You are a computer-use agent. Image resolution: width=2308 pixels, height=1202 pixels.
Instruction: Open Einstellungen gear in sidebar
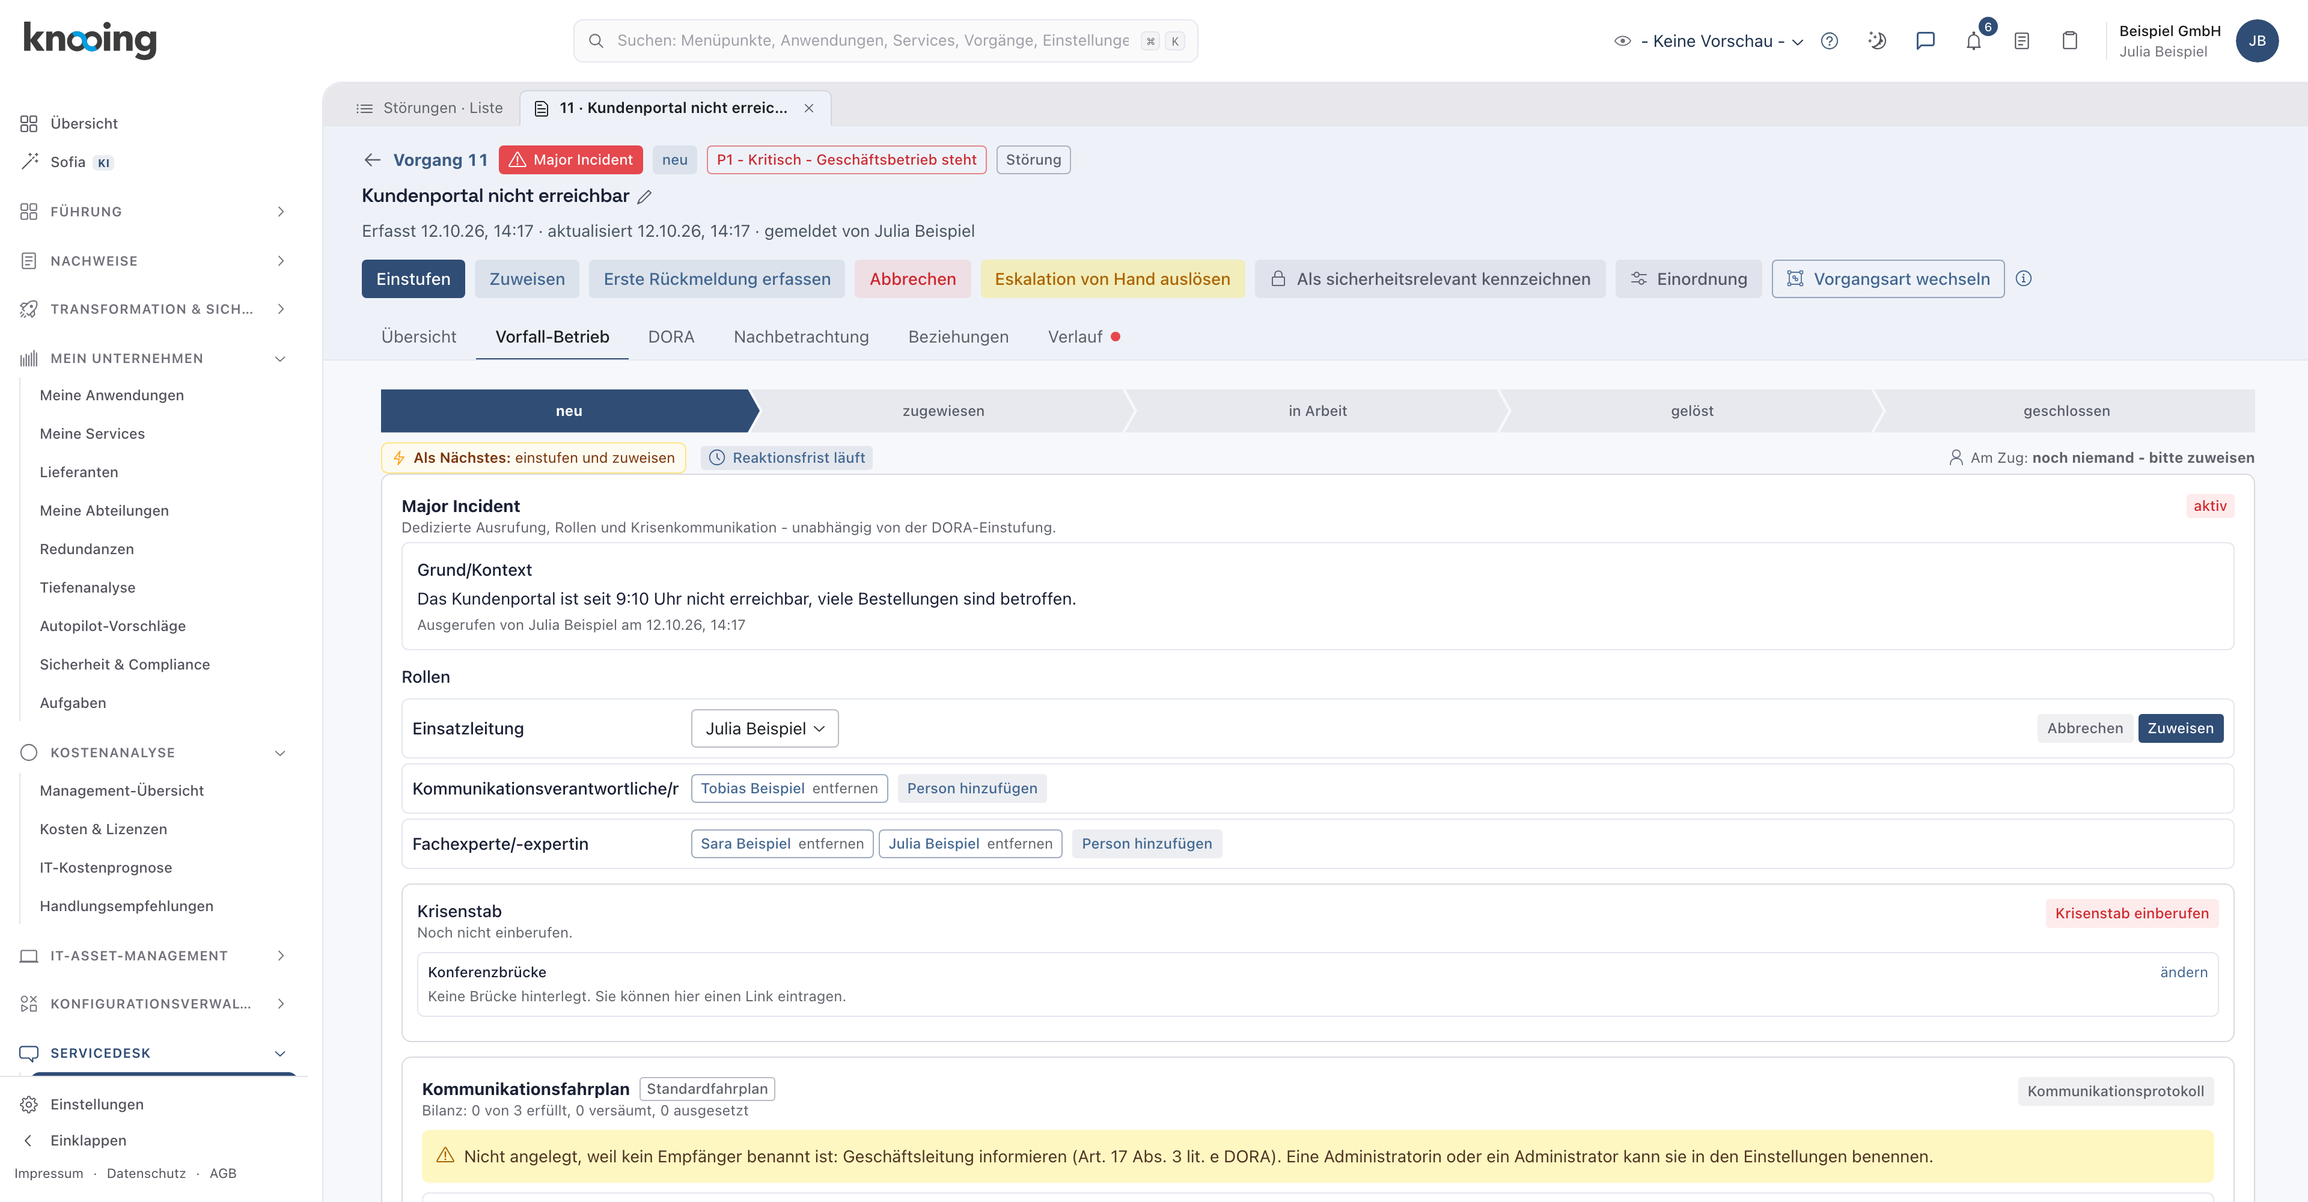[x=82, y=1105]
